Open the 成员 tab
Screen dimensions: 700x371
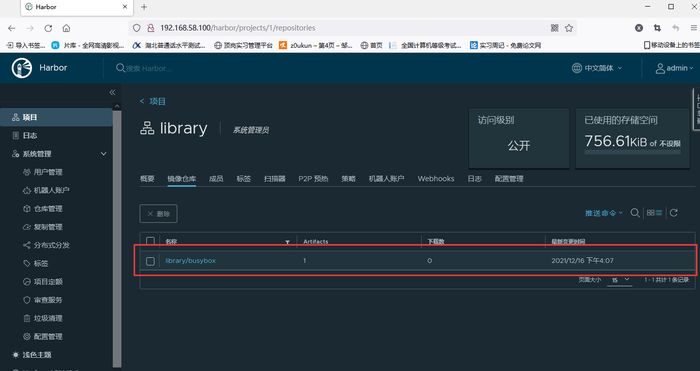point(216,178)
